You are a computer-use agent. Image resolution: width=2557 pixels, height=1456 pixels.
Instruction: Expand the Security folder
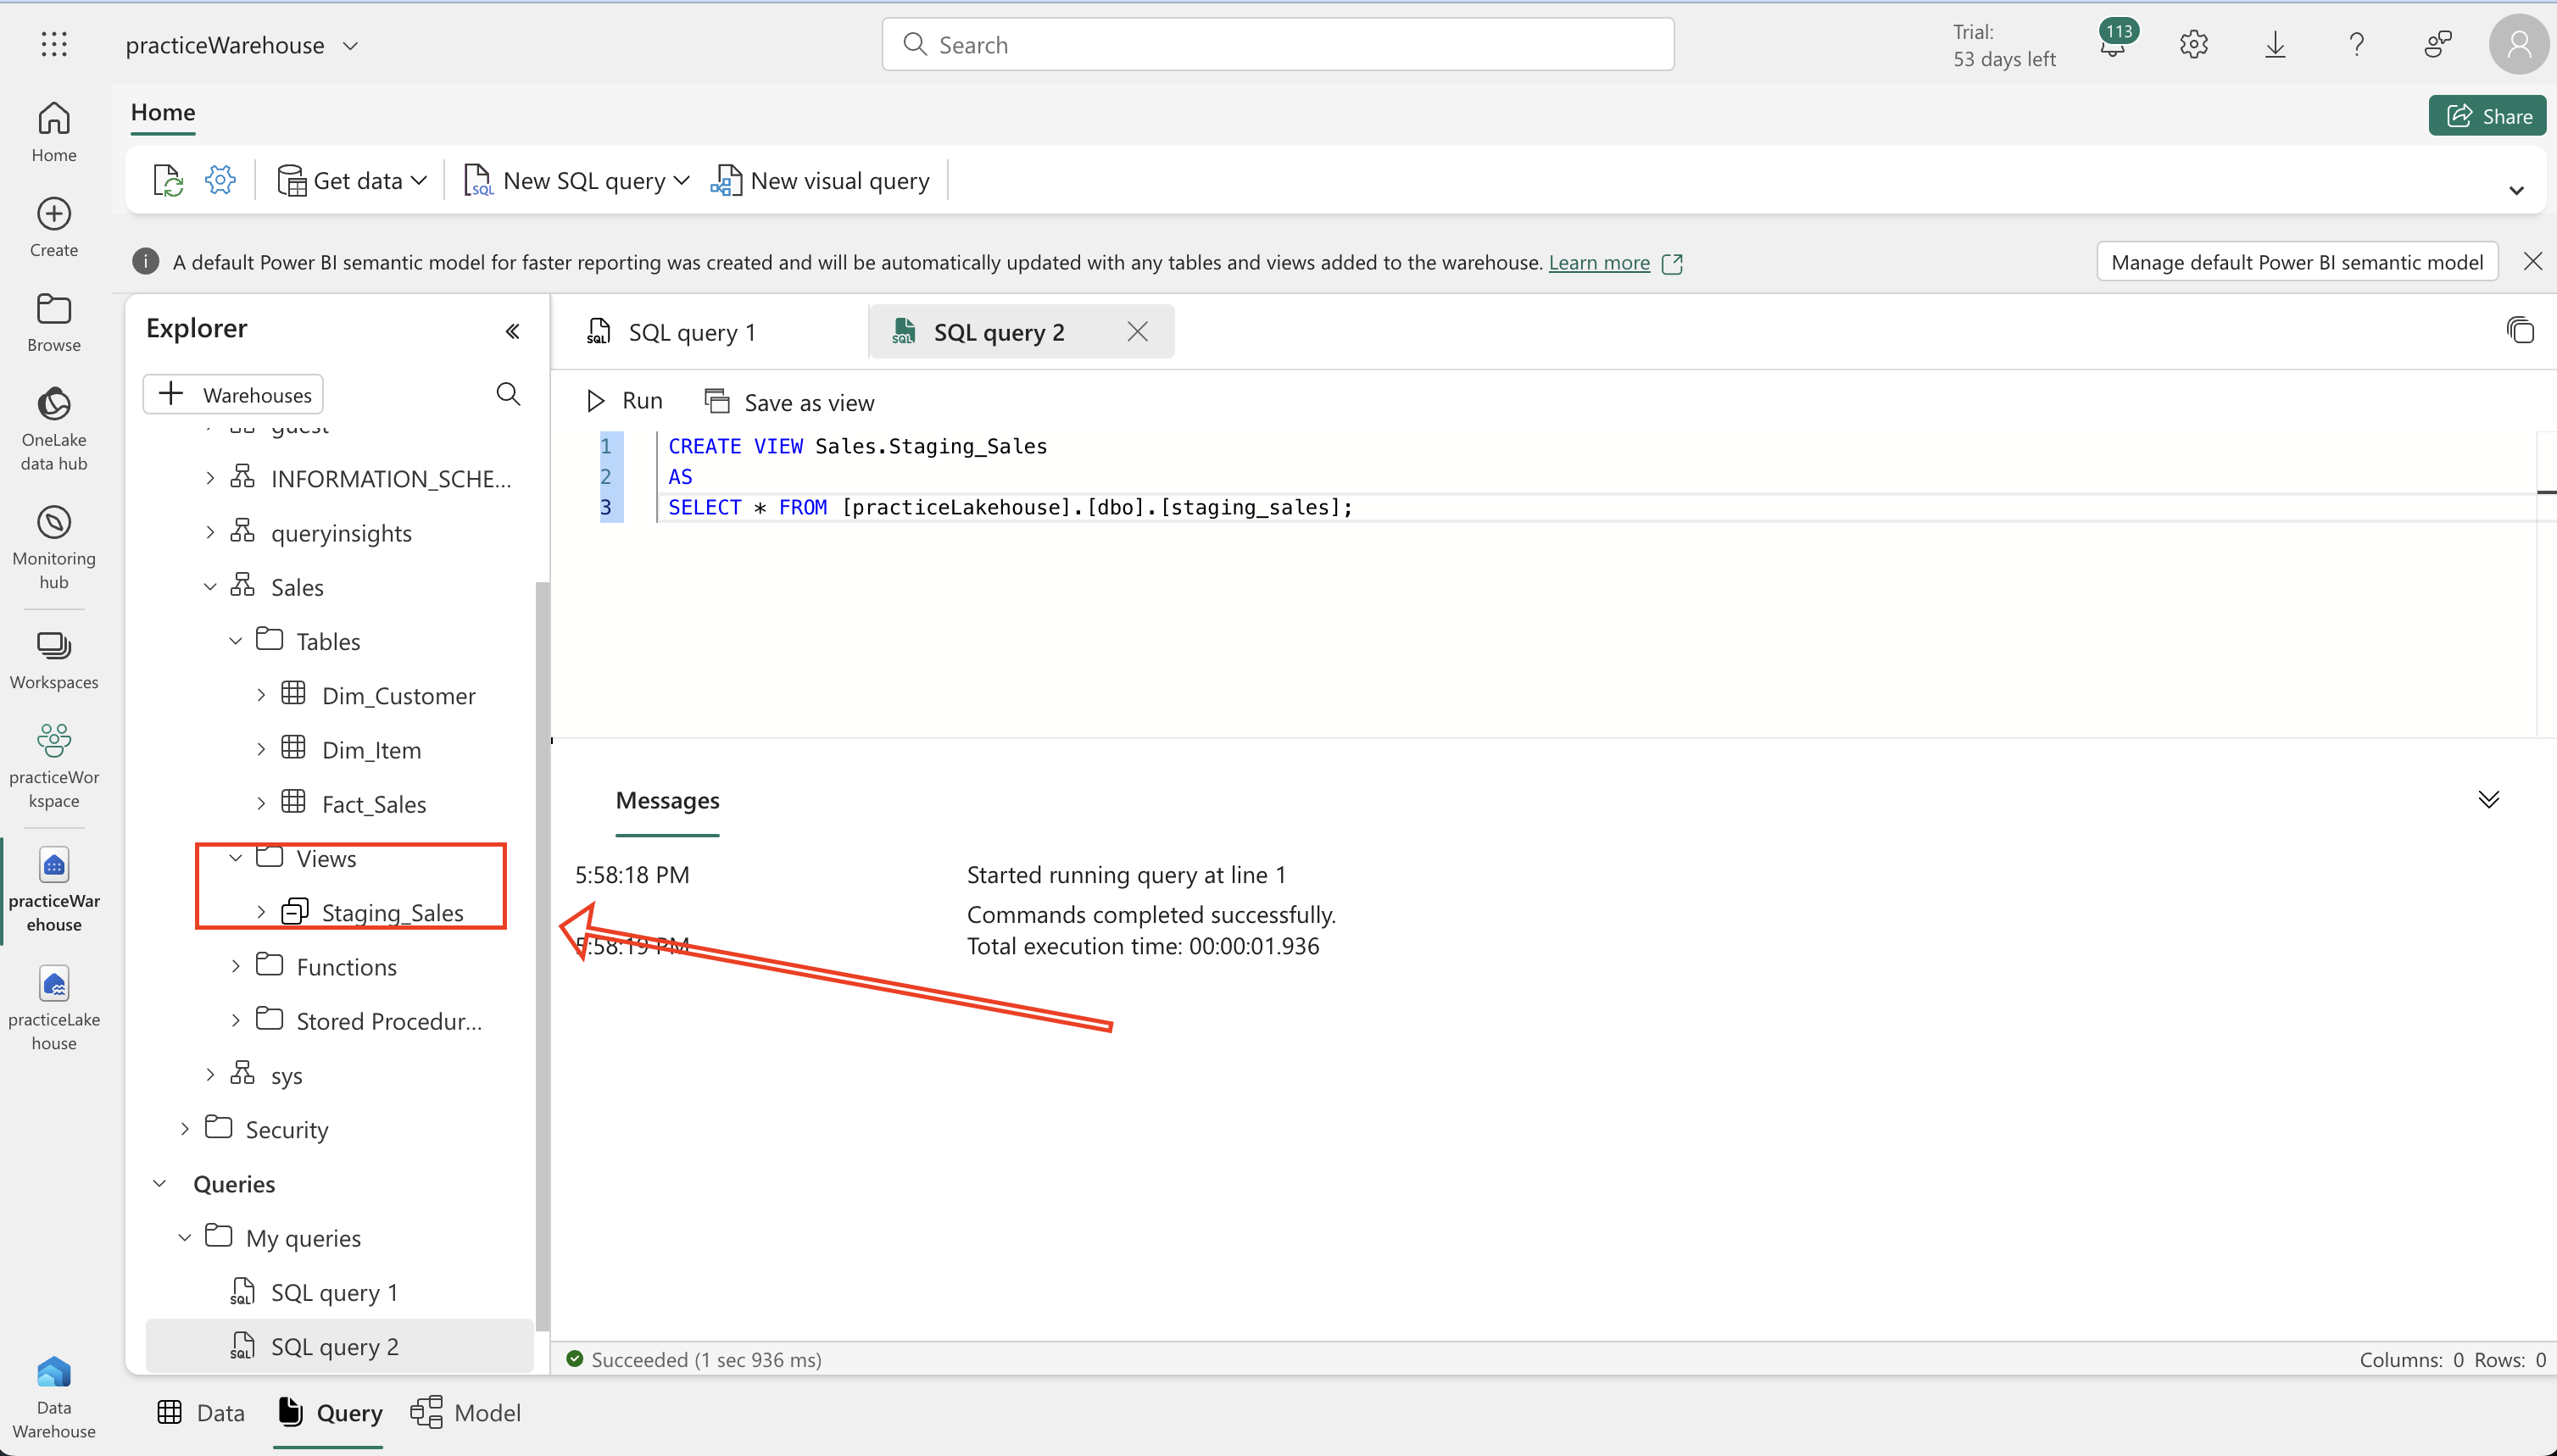pyautogui.click(x=184, y=1128)
